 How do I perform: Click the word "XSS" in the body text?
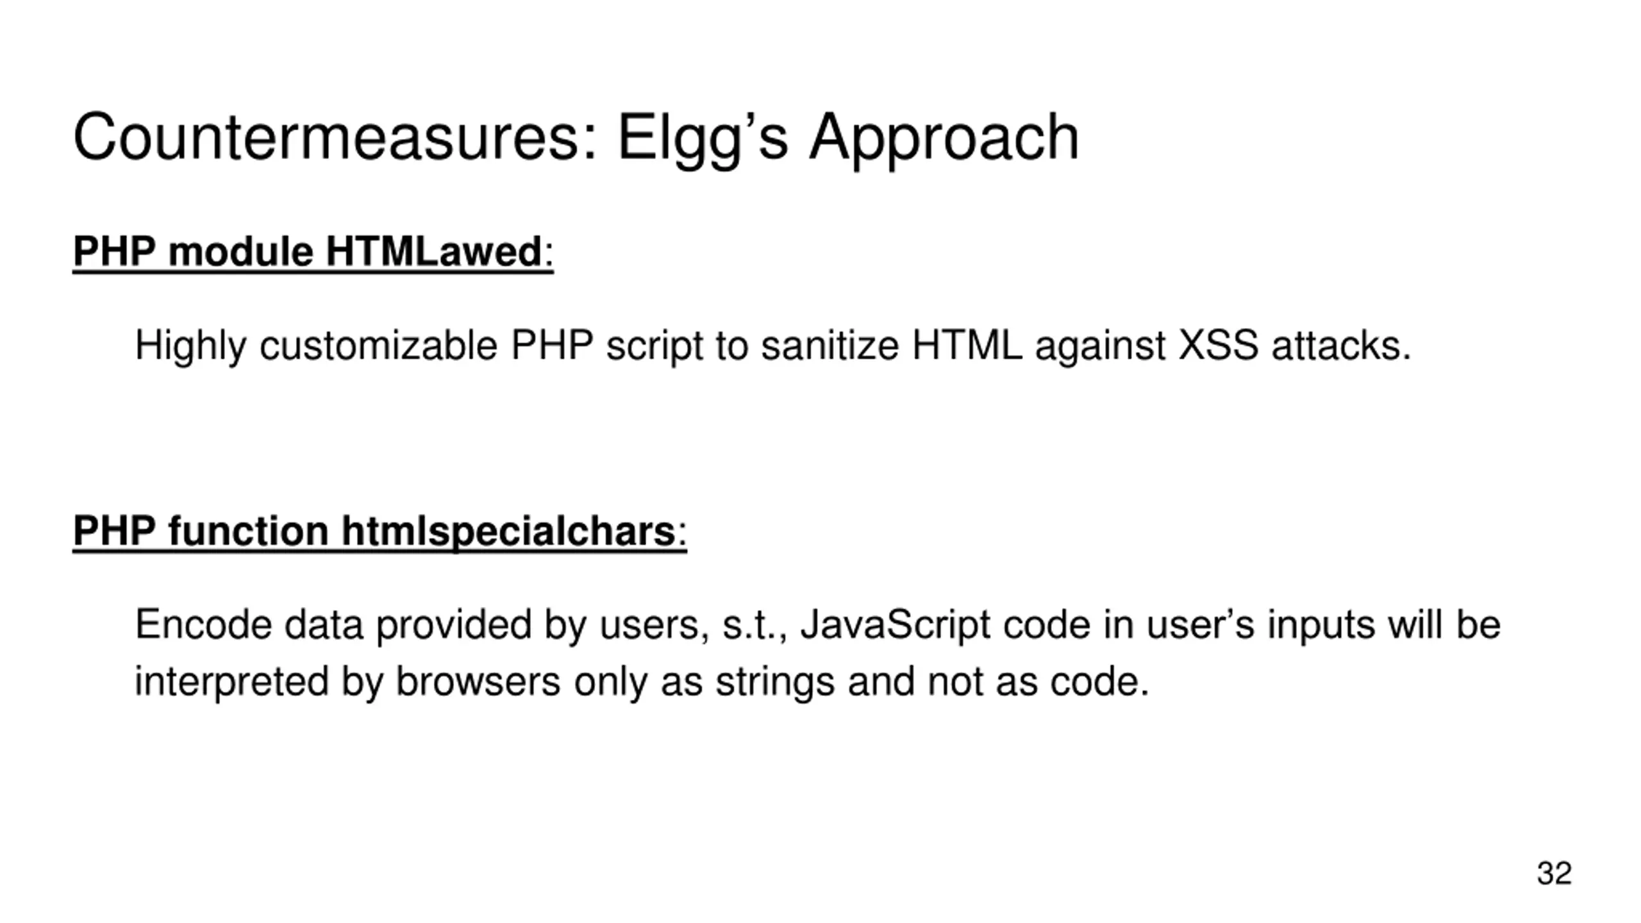pos(1218,345)
